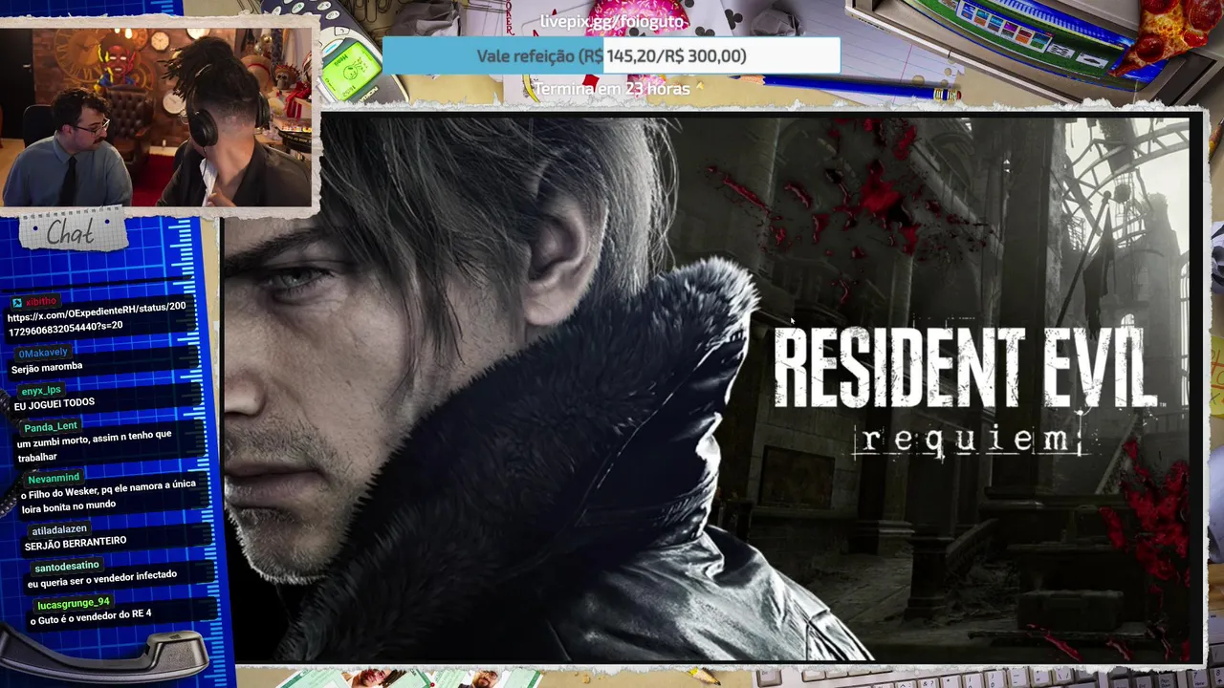Click the message 'SERJÃO BERRANTEIRO'

[75, 543]
